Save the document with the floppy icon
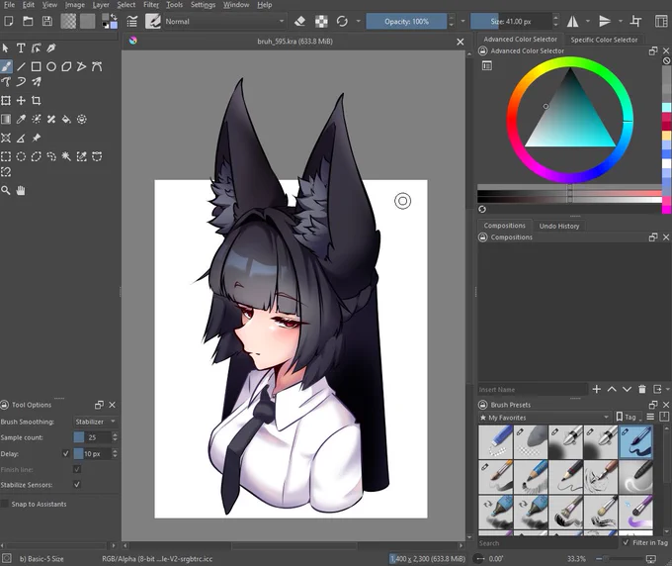672x566 pixels. pyautogui.click(x=47, y=21)
